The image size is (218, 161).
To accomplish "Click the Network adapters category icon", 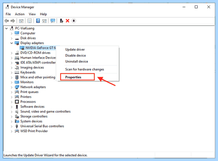I will (17, 87).
